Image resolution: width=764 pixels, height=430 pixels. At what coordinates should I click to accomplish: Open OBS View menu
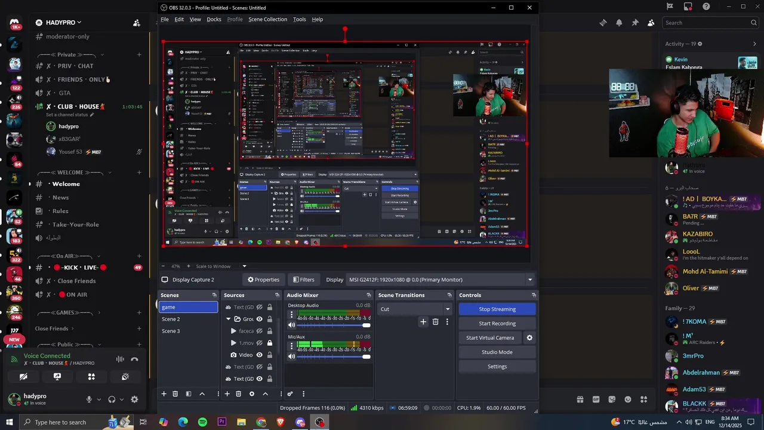click(195, 19)
